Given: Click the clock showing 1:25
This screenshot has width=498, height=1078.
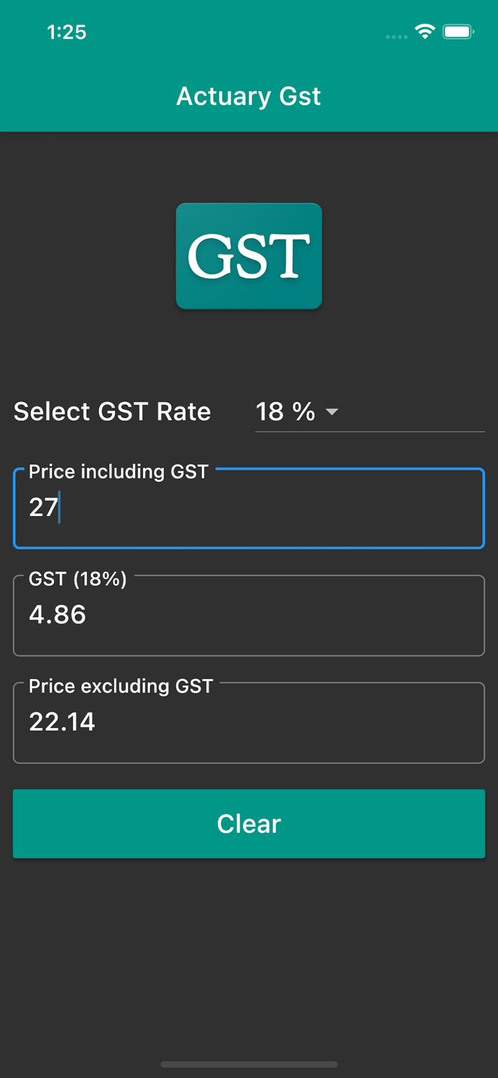Looking at the screenshot, I should pyautogui.click(x=66, y=32).
